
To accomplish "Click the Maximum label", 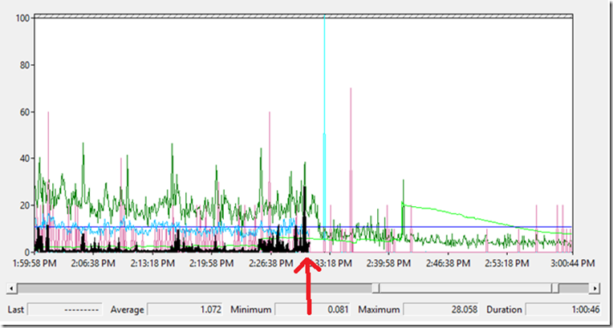I will pyautogui.click(x=379, y=310).
